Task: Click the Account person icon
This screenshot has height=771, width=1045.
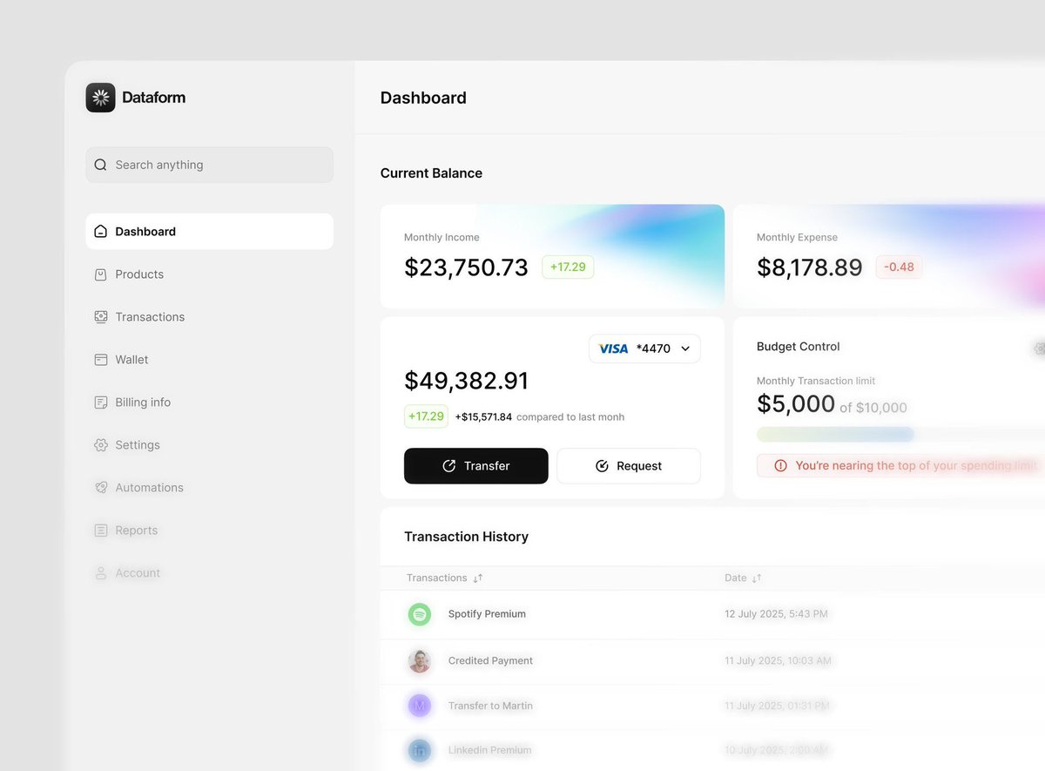Action: pos(100,573)
